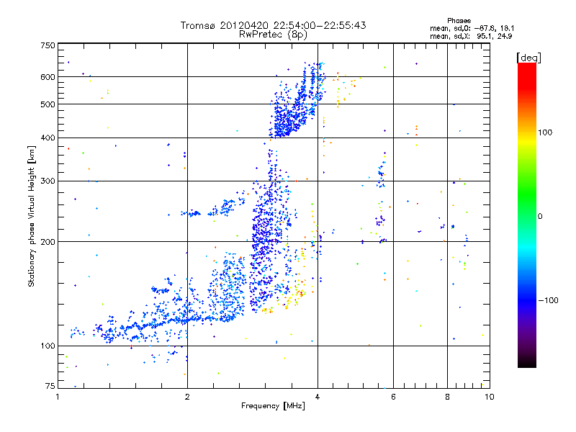Click the 200 tick label on the height axis
Viewport: 576px width, 432px height.
pyautogui.click(x=48, y=242)
